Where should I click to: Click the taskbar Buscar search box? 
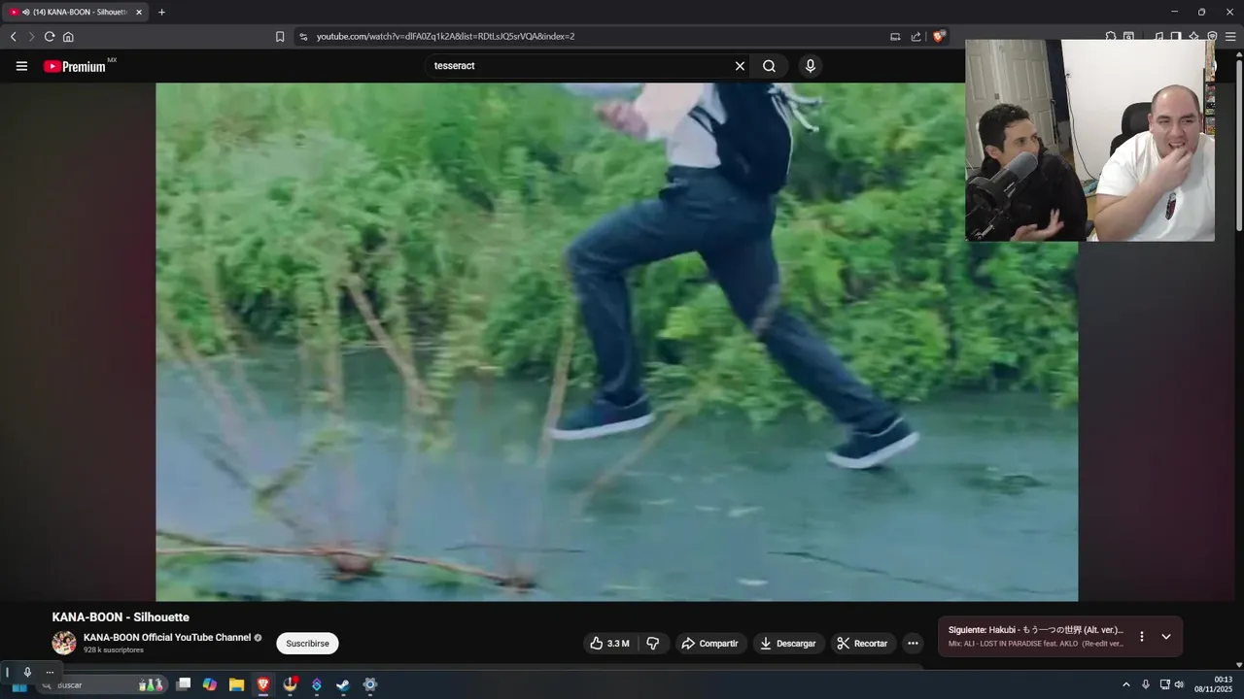click(104, 684)
